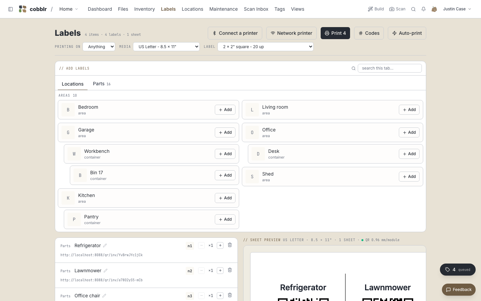The height and width of the screenshot is (301, 481).
Task: Add a label for Office
Action: point(409,132)
